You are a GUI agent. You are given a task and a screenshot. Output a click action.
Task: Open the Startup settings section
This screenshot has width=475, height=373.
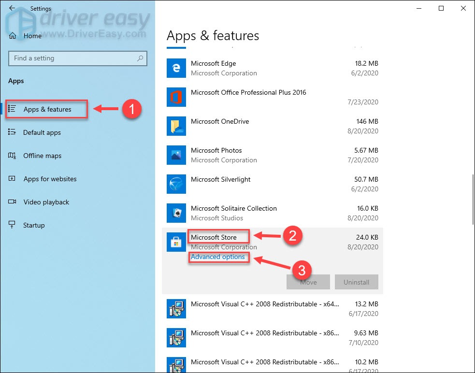click(x=34, y=225)
